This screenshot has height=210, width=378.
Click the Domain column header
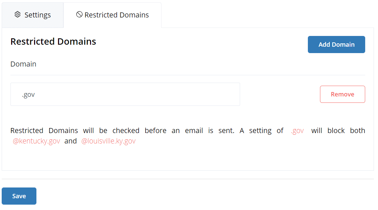tap(23, 64)
